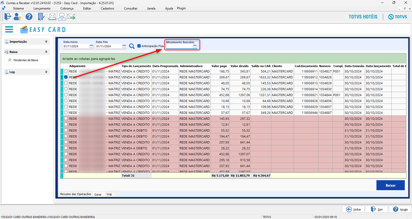Open the Data Inicio calendar picker
The image size is (412, 219).
coord(91,46)
